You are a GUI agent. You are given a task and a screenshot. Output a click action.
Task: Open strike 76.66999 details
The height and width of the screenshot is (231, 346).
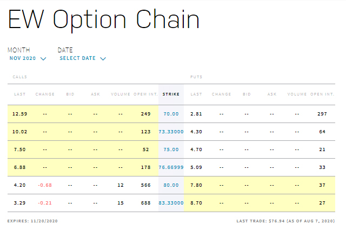[x=171, y=167]
